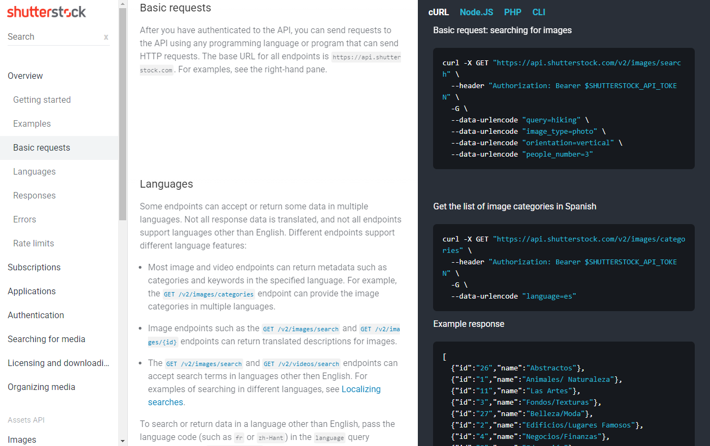Screen dimensions: 710x446
Task: Open the Overview section
Action: (x=25, y=76)
